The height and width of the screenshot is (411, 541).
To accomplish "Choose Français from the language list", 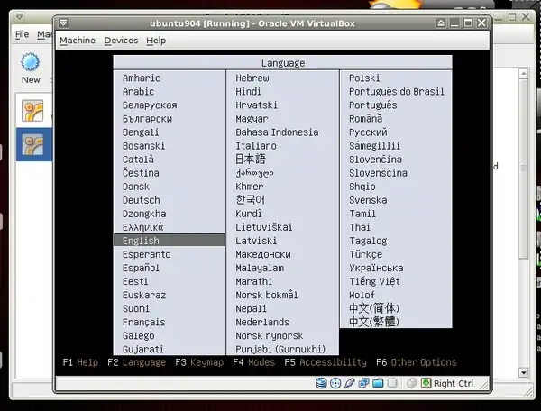I will click(144, 322).
